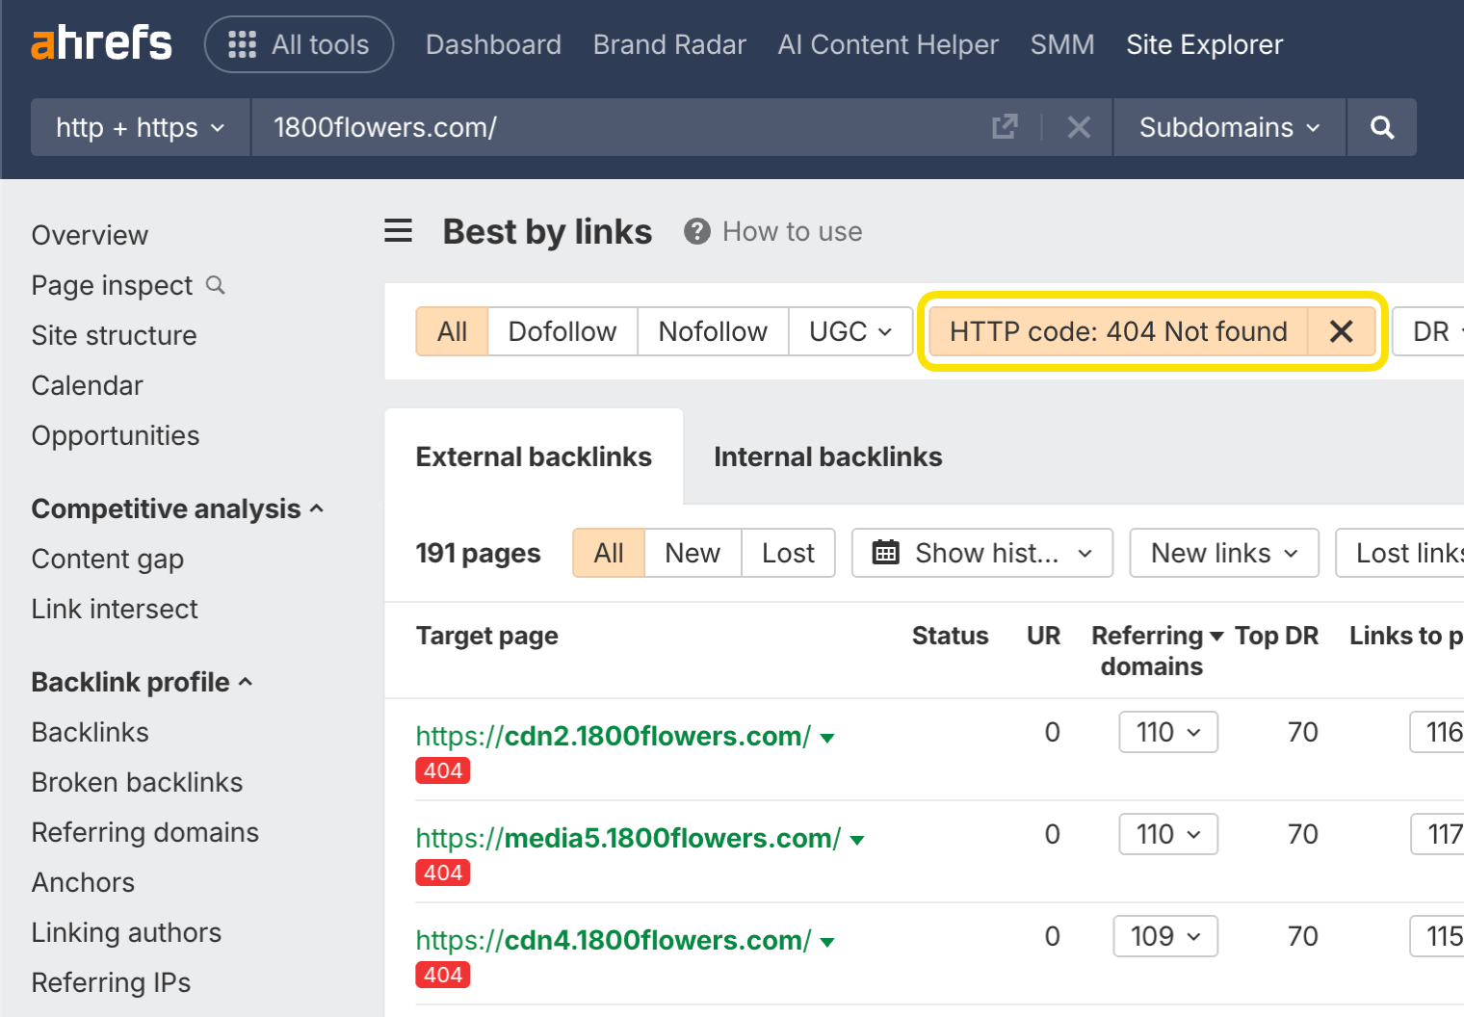Expand the referring domains dropdown showing 110
The width and height of the screenshot is (1464, 1017).
click(1167, 732)
